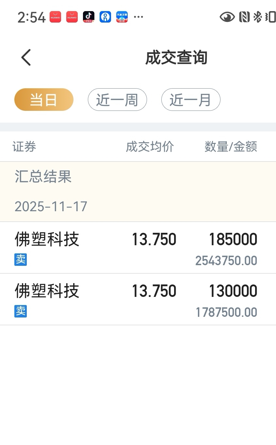Tap the Bluetooth status icon
276x445 pixels.
258,17
